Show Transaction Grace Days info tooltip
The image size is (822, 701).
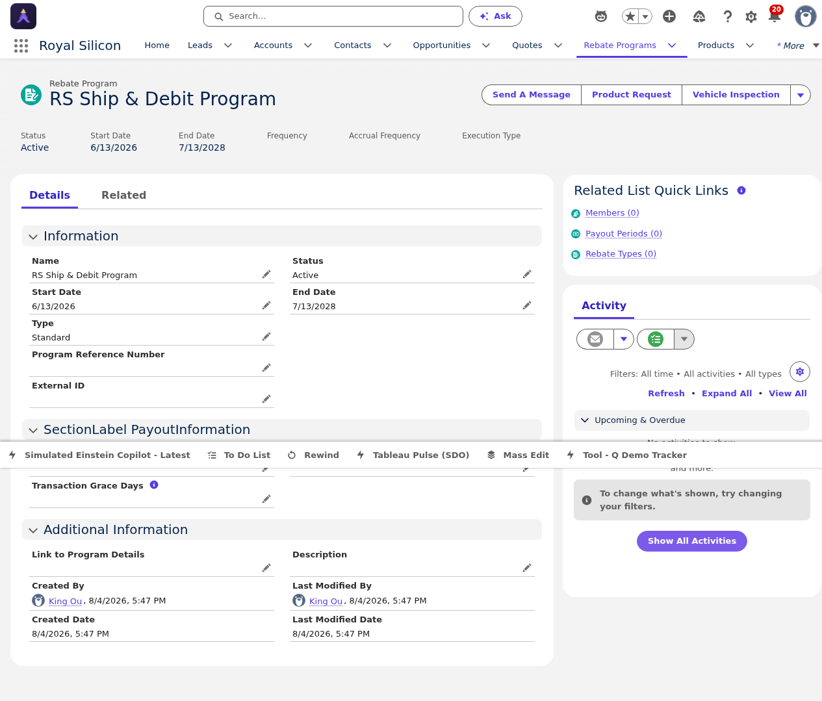154,485
